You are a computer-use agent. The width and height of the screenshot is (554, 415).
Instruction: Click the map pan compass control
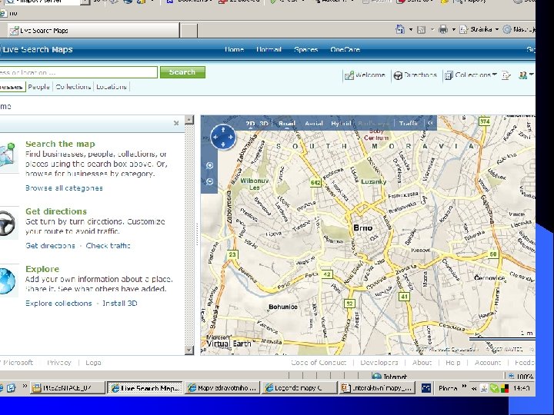(223, 137)
